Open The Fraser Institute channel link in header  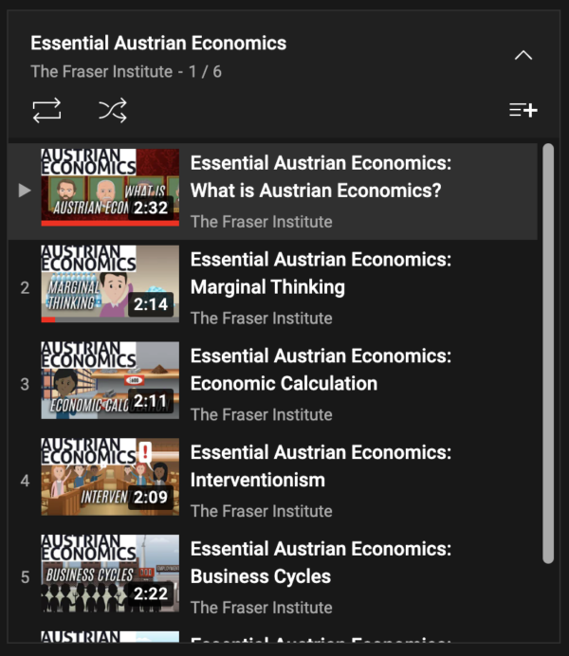tap(101, 71)
